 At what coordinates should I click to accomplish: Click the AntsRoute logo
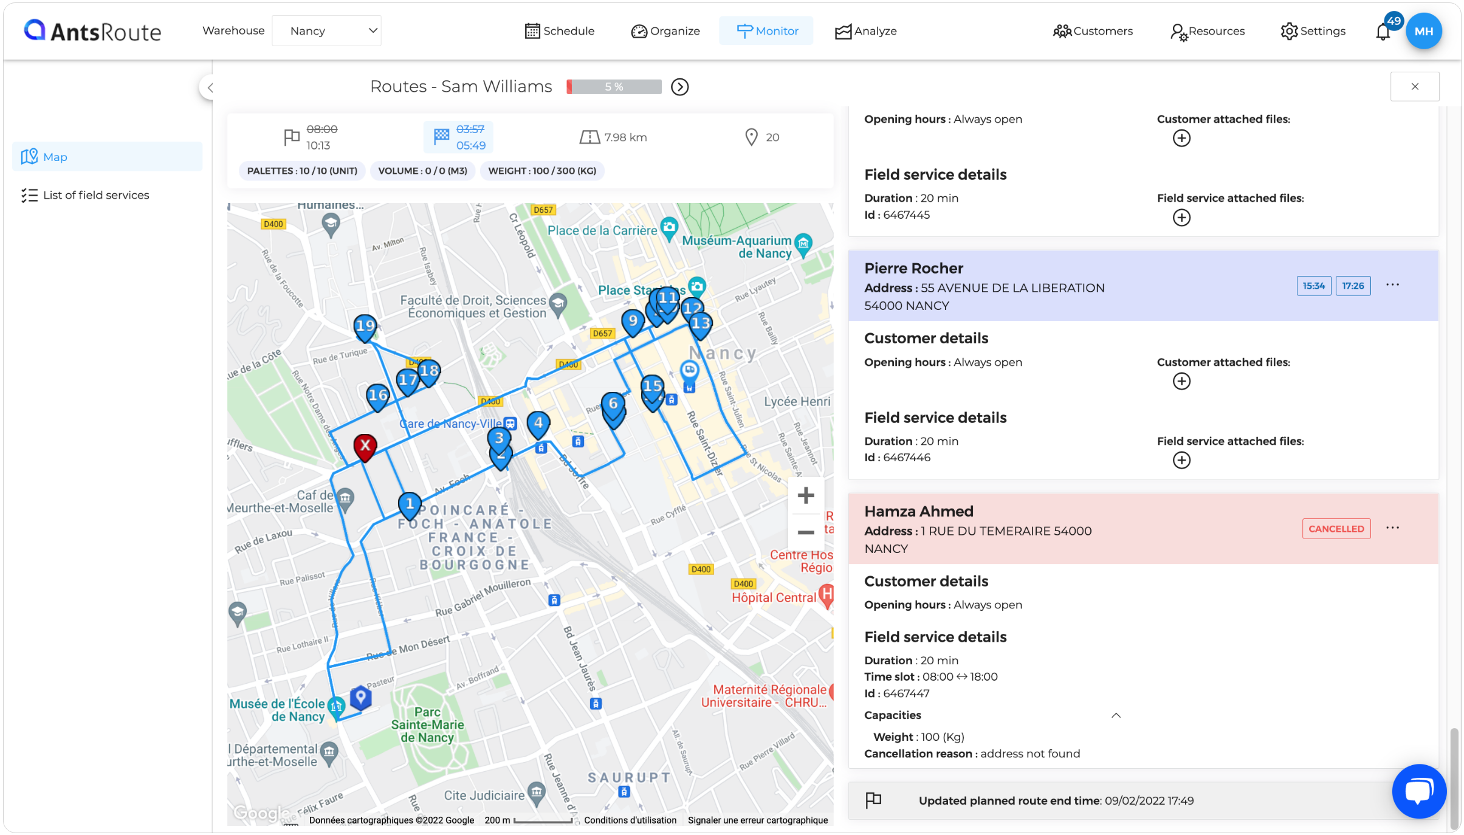pos(92,30)
